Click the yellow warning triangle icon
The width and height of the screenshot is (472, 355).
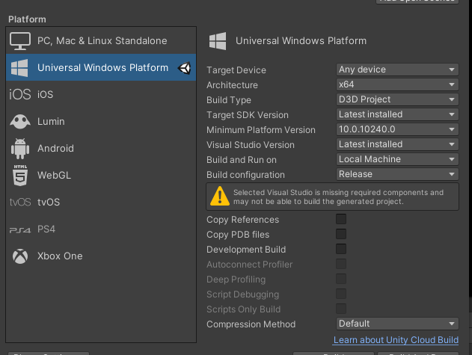tap(219, 197)
